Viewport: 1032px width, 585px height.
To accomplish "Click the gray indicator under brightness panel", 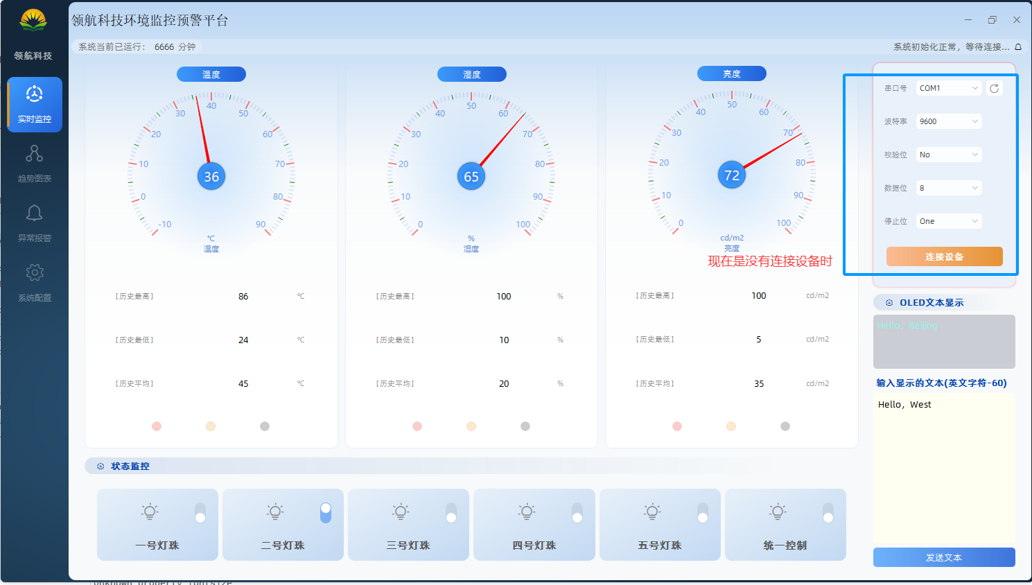I will click(785, 426).
